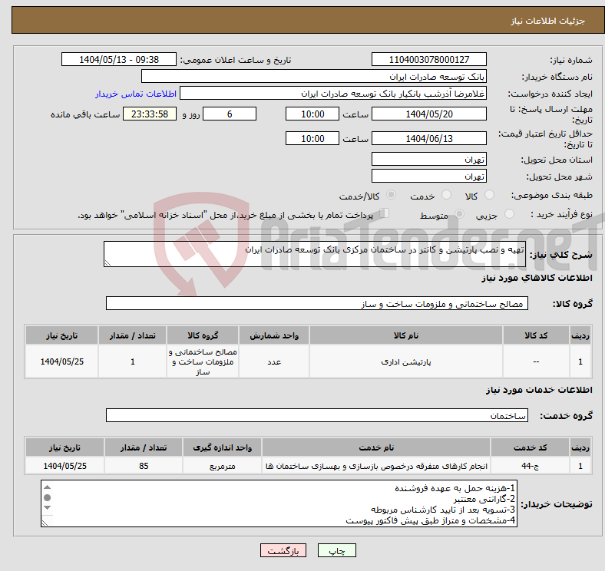Screen dimensions: 605x571
Task: Click the buyer notes resize grip
Action: coord(45,523)
